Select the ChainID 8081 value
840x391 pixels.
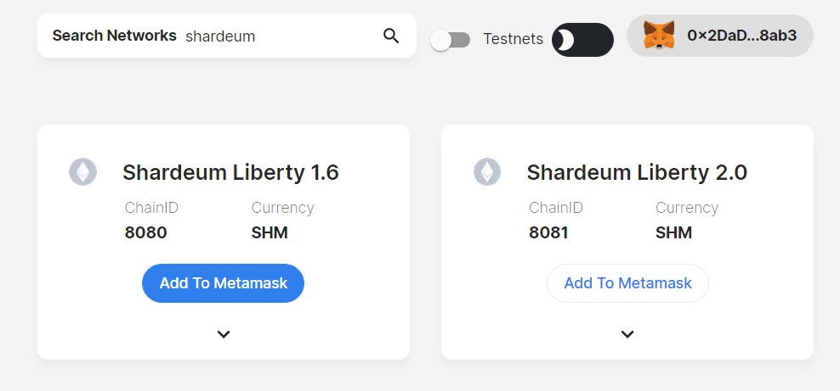[x=548, y=233]
